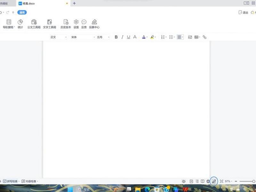Open 历史版本 version history

pos(66,24)
